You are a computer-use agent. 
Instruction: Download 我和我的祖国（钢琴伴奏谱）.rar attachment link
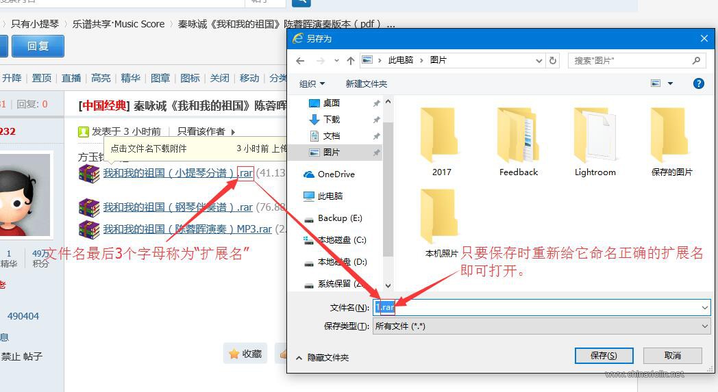177,207
